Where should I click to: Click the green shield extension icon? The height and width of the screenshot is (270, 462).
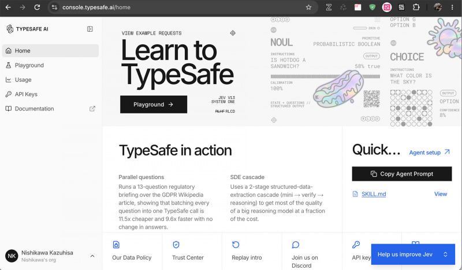pyautogui.click(x=372, y=7)
